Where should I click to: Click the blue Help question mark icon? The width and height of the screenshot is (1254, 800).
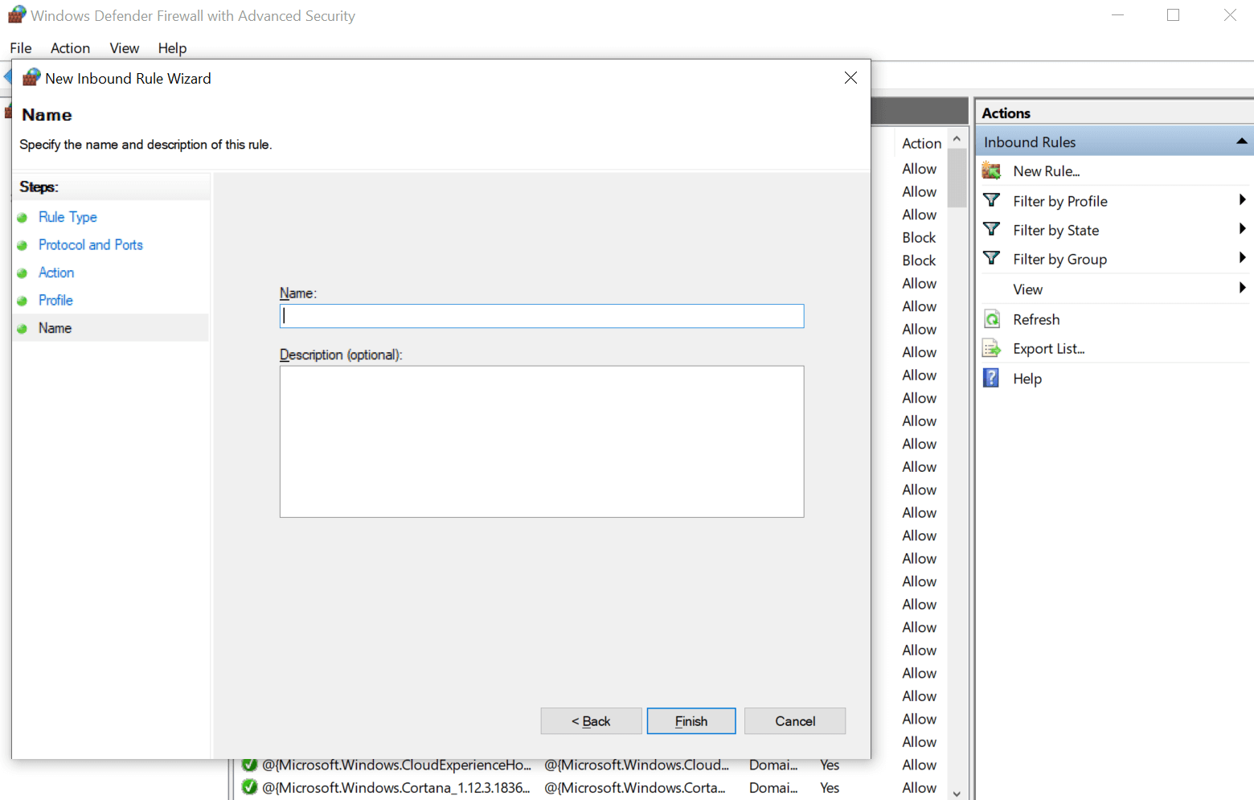(x=992, y=378)
